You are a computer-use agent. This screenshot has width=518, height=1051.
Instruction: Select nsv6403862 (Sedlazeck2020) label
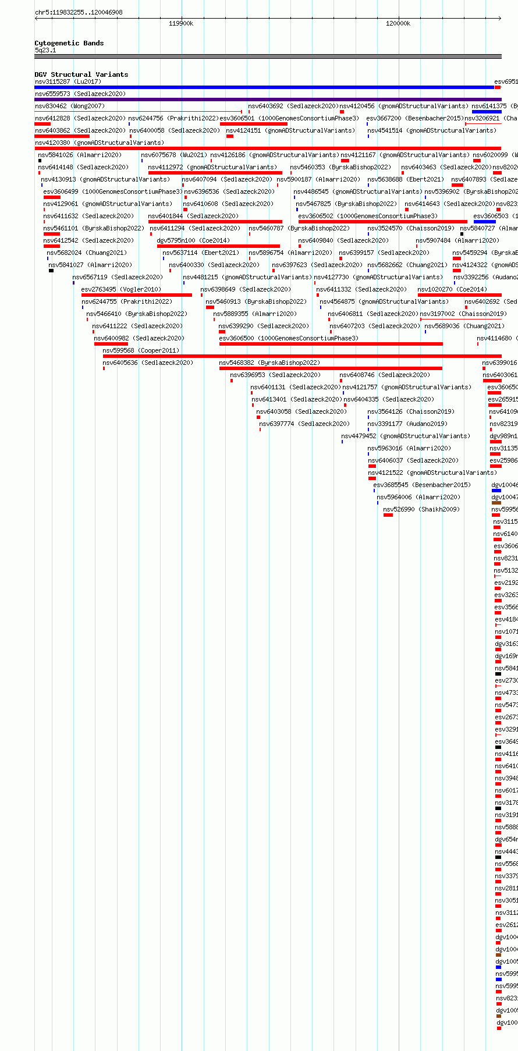(x=80, y=130)
